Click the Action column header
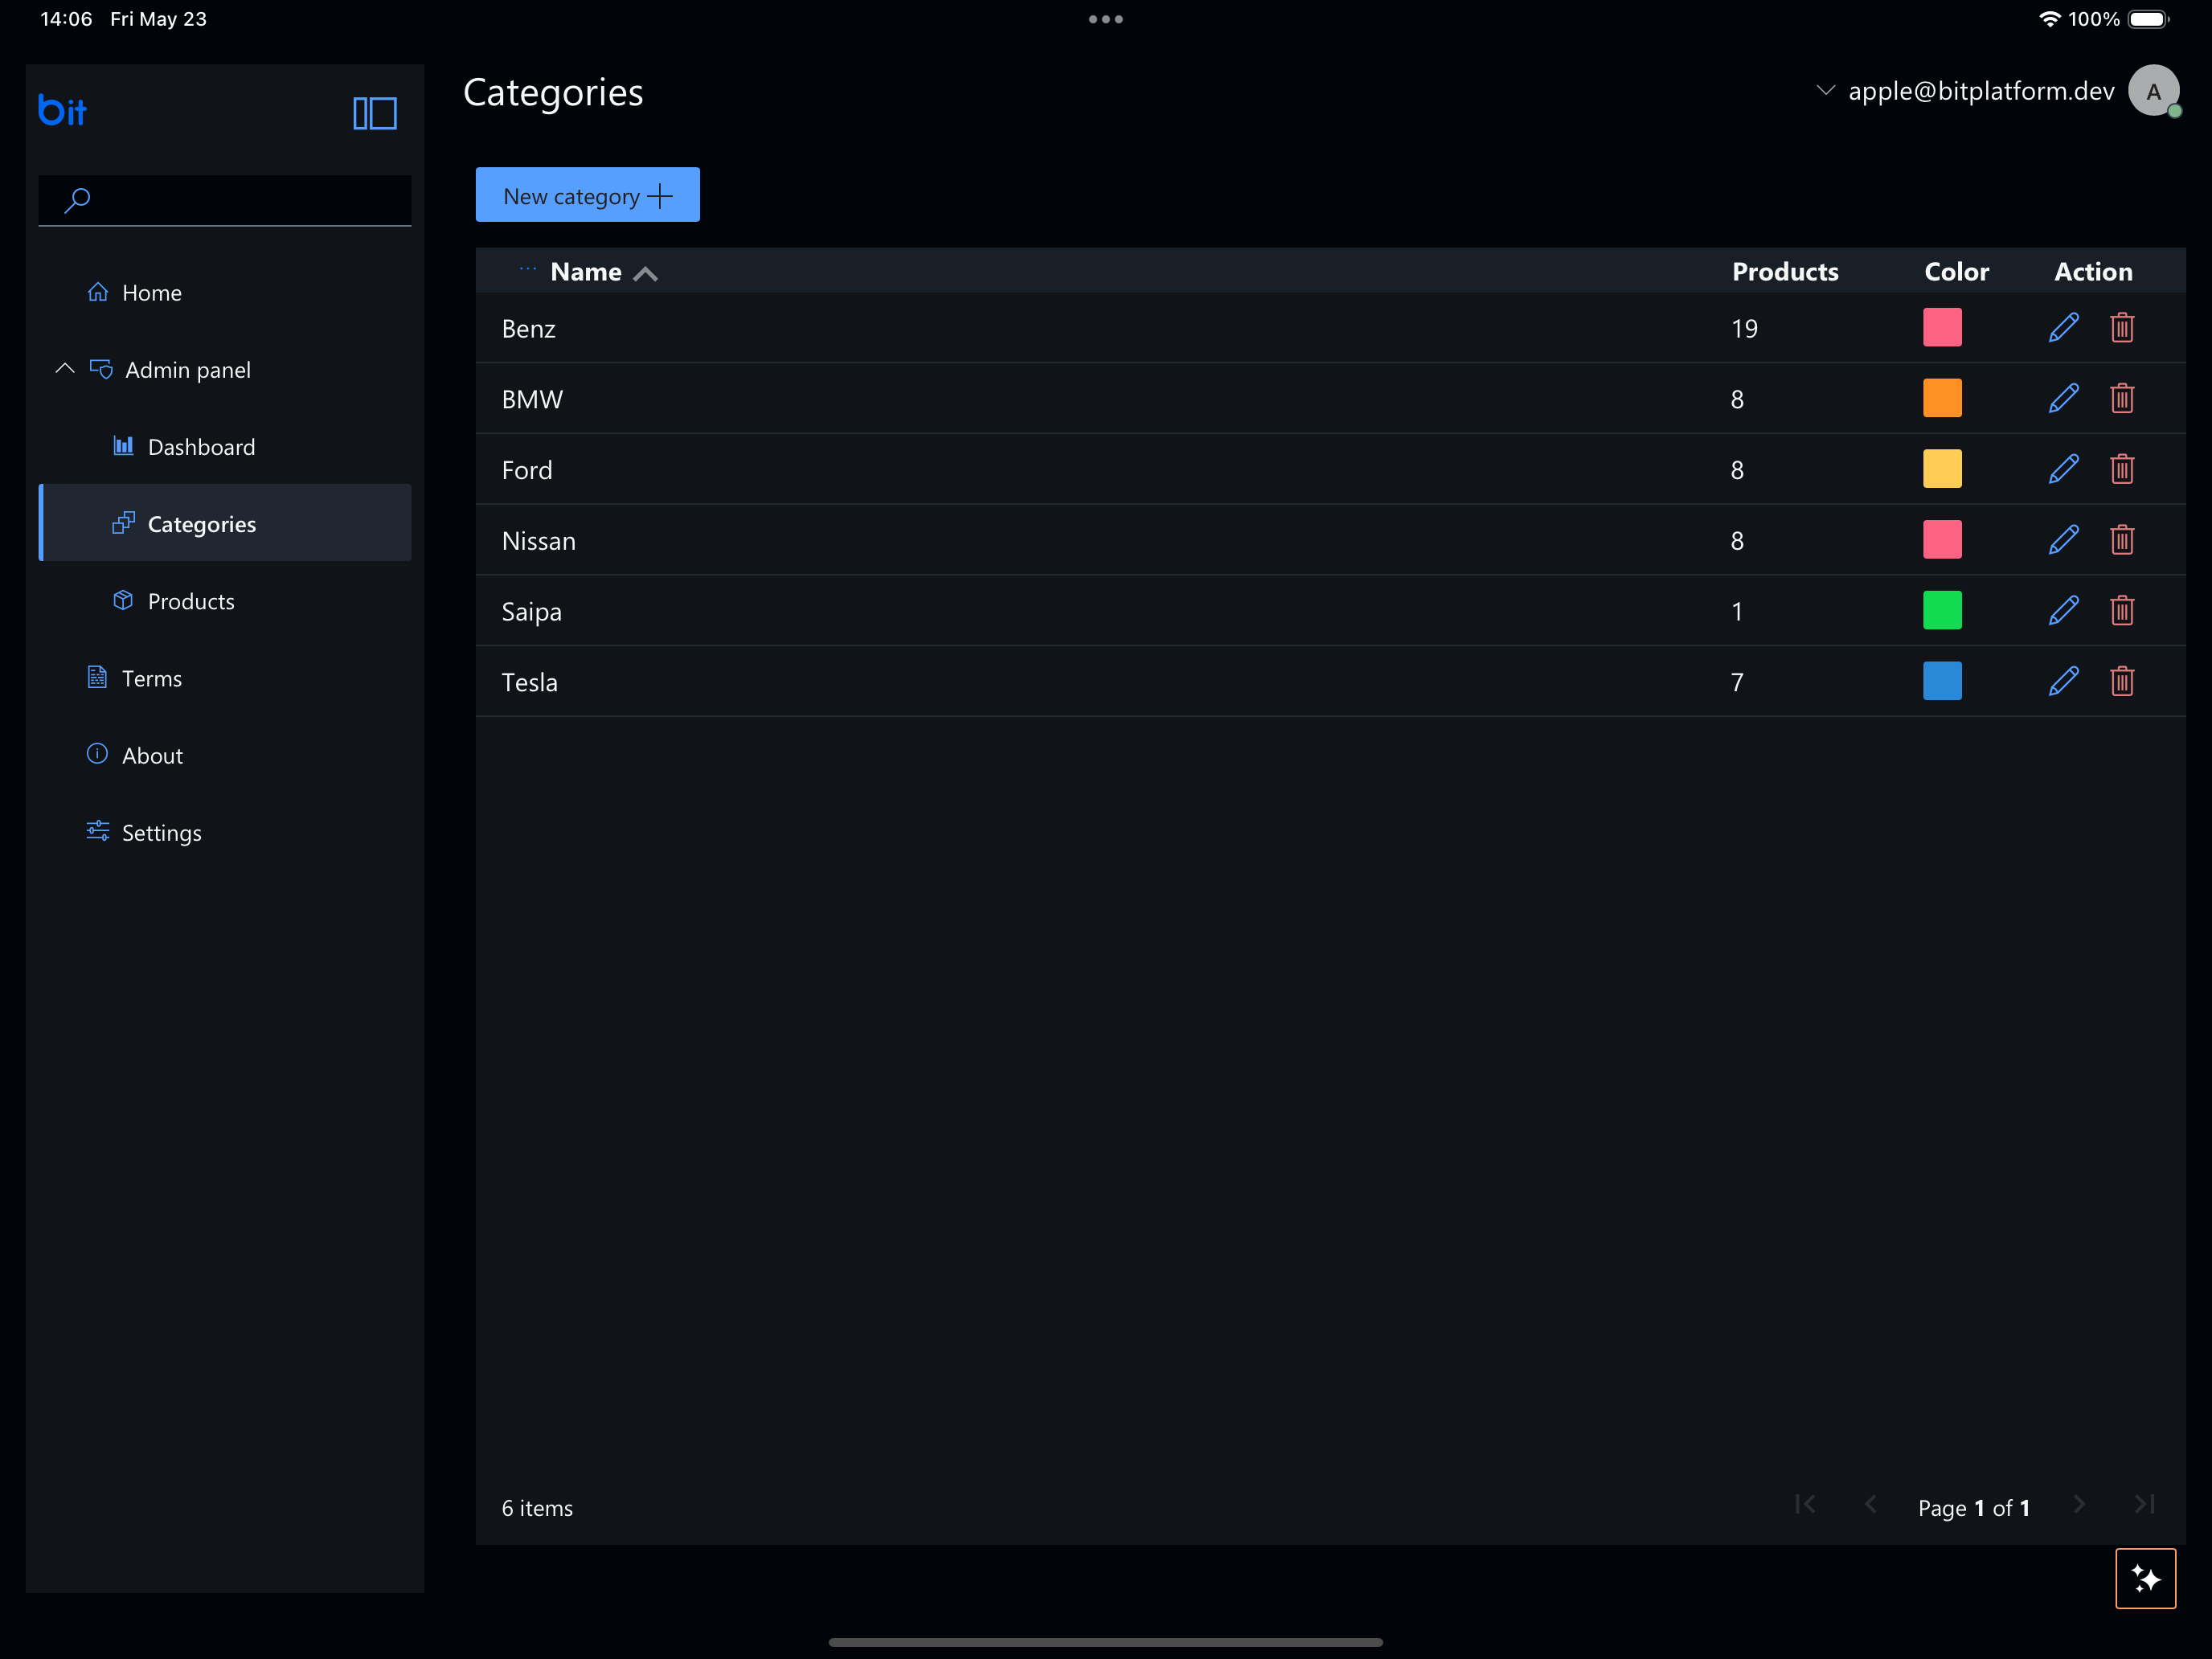 [x=2093, y=272]
